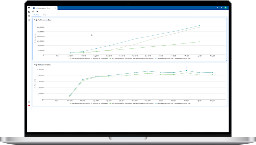Close the Self-Healing Lead Time tab

pos(55,8)
